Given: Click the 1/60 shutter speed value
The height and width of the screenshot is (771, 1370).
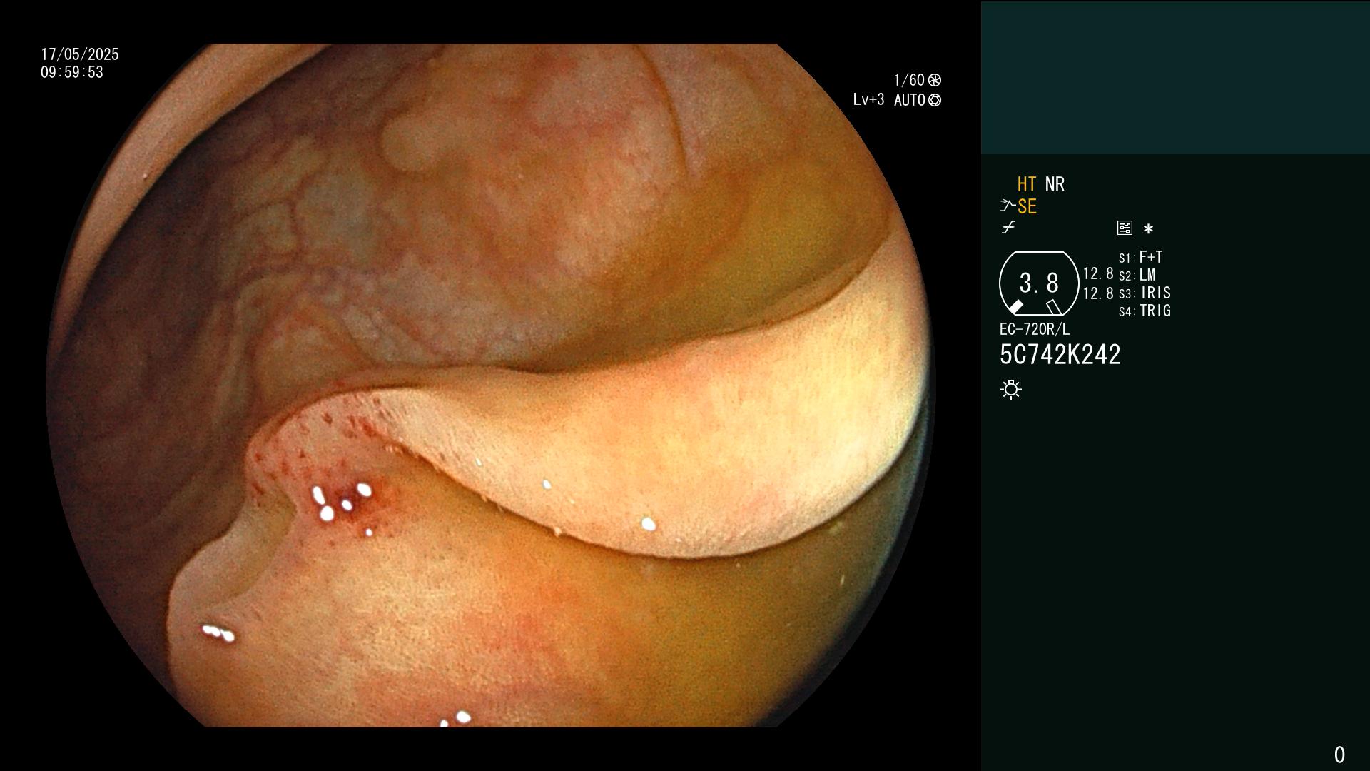Looking at the screenshot, I should pos(909,80).
